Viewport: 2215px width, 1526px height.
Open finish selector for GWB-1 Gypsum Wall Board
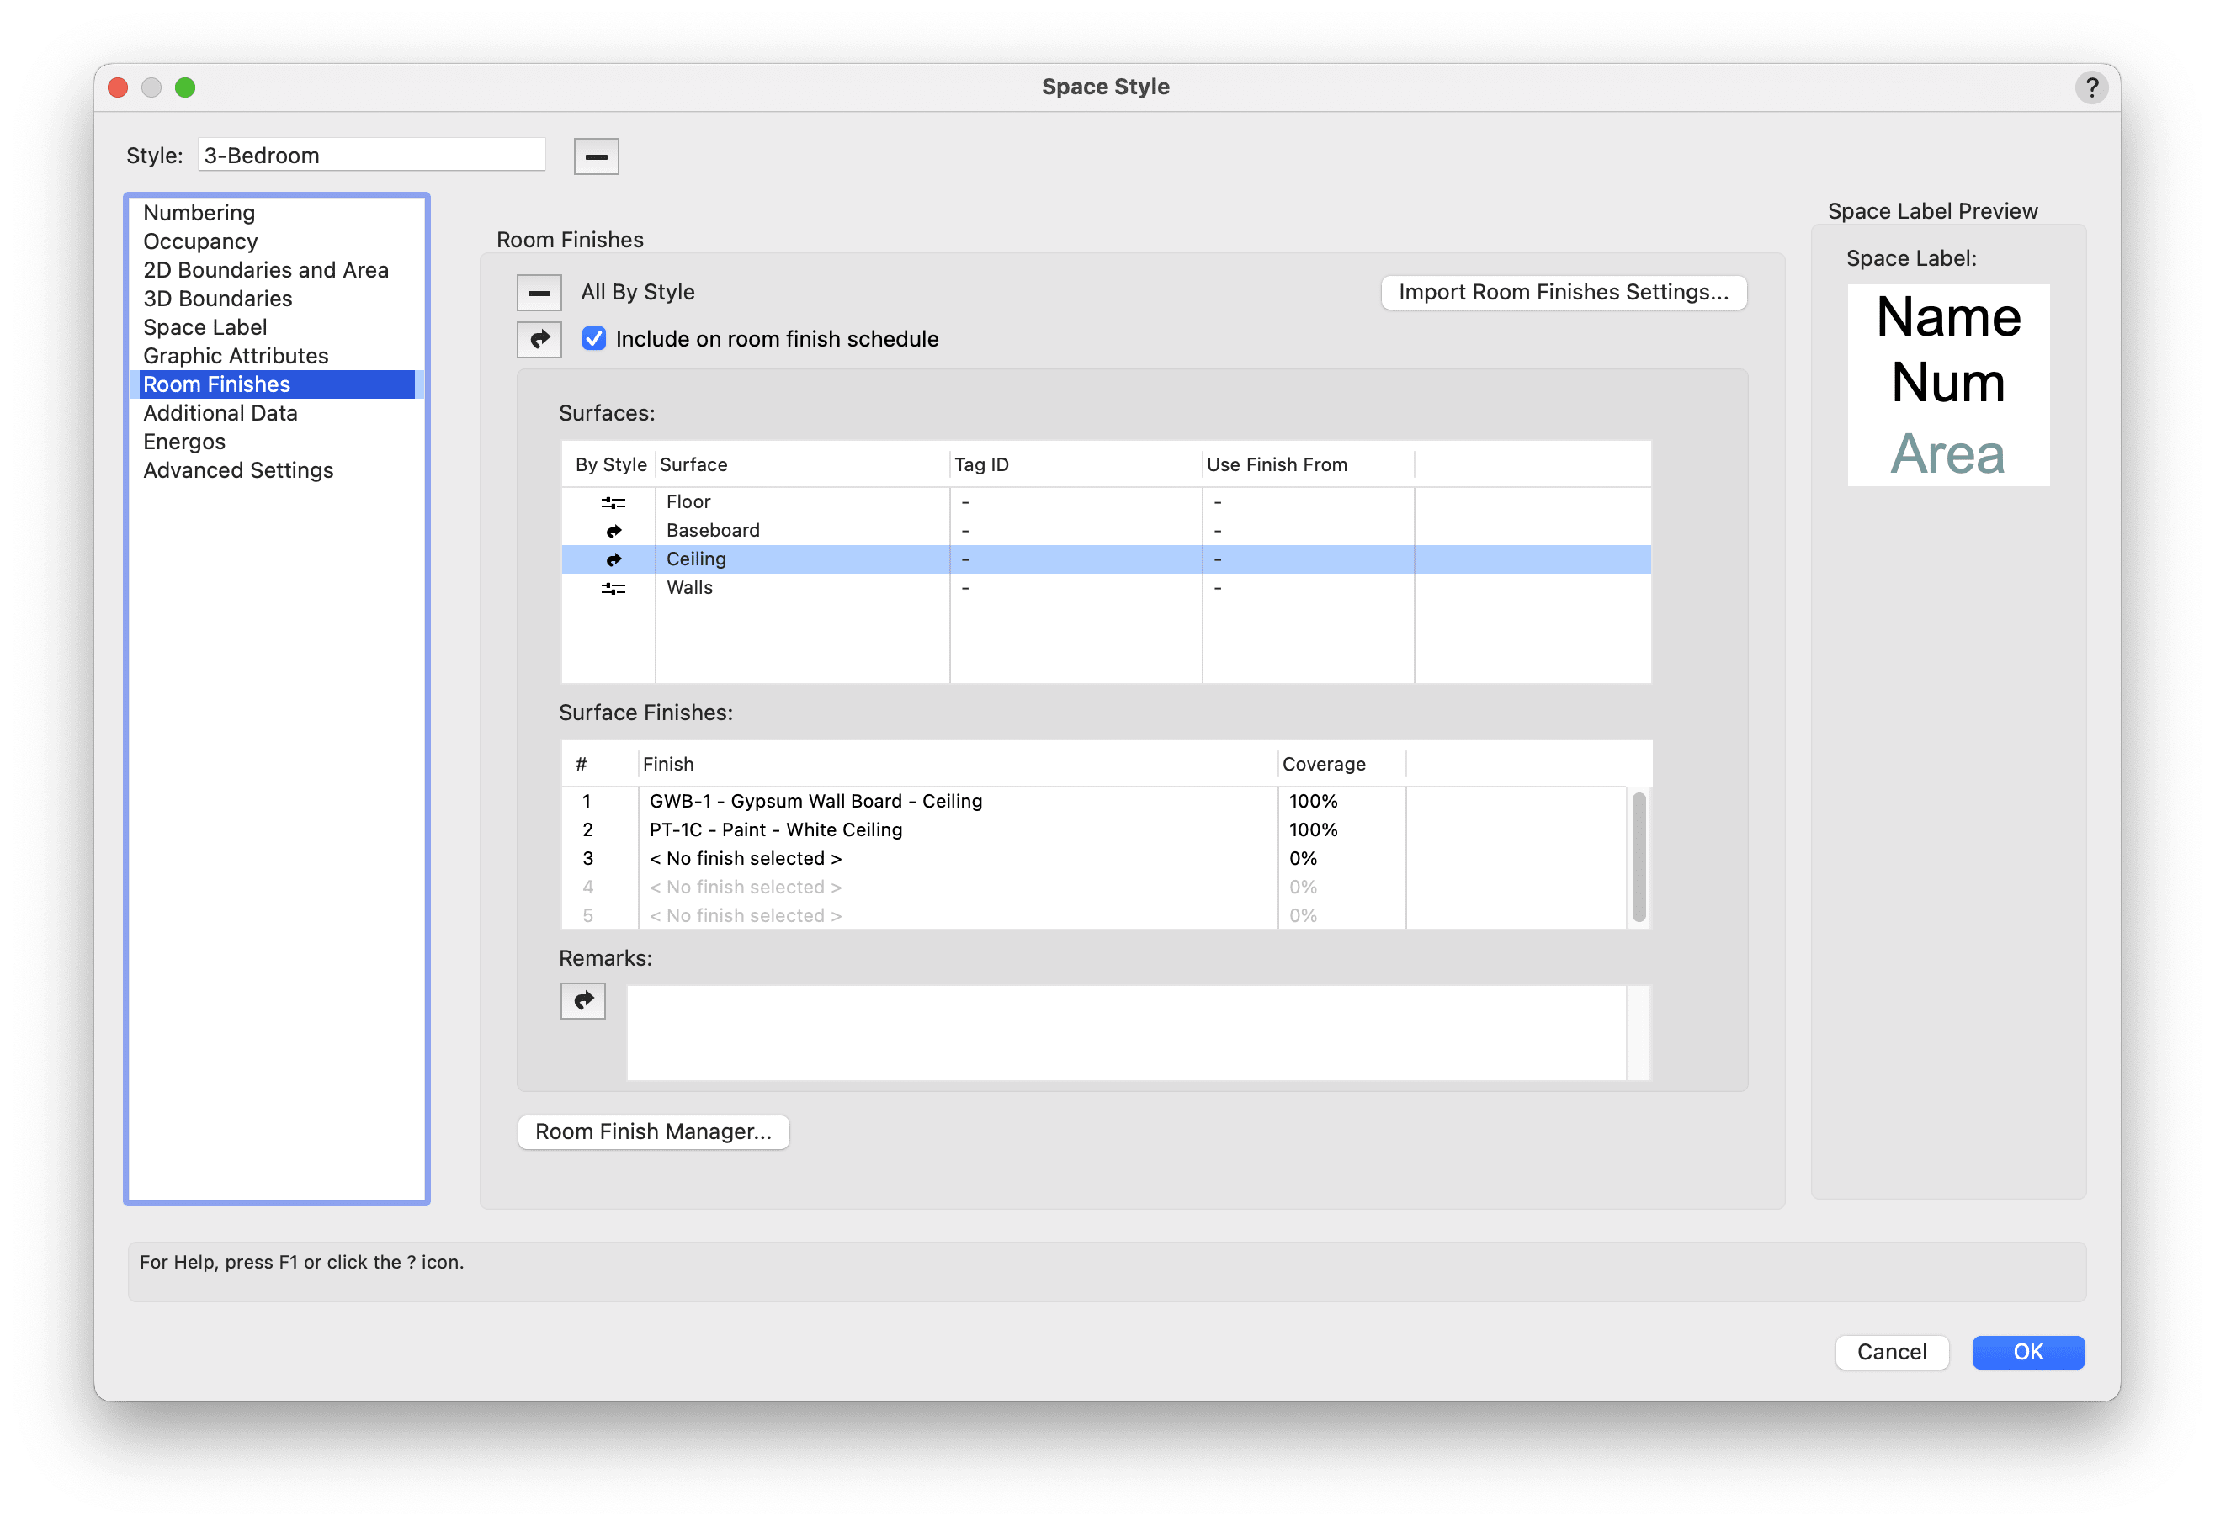815,801
